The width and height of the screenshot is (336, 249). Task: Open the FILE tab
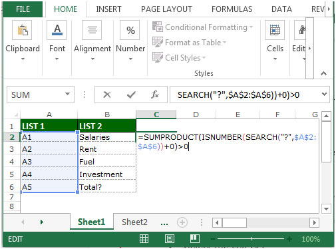point(23,9)
